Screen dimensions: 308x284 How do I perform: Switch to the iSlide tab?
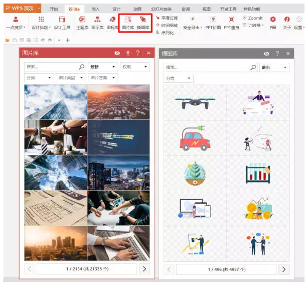74,9
